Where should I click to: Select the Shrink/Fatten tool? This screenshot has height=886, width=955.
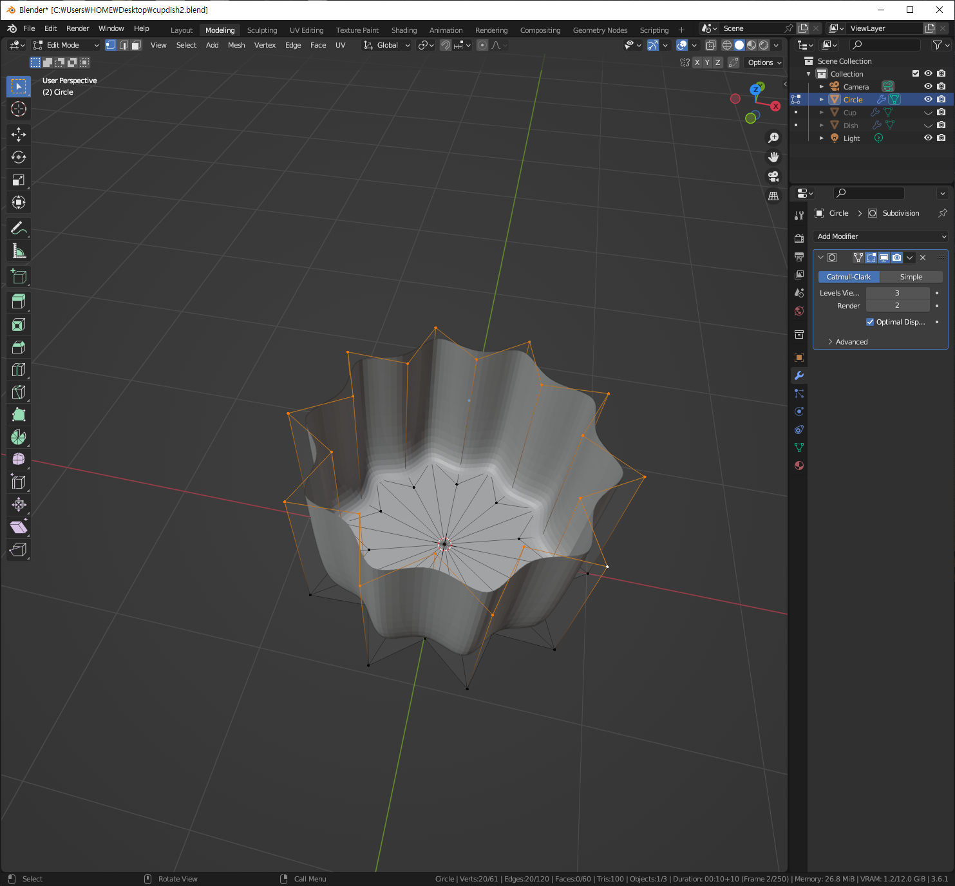click(x=19, y=504)
